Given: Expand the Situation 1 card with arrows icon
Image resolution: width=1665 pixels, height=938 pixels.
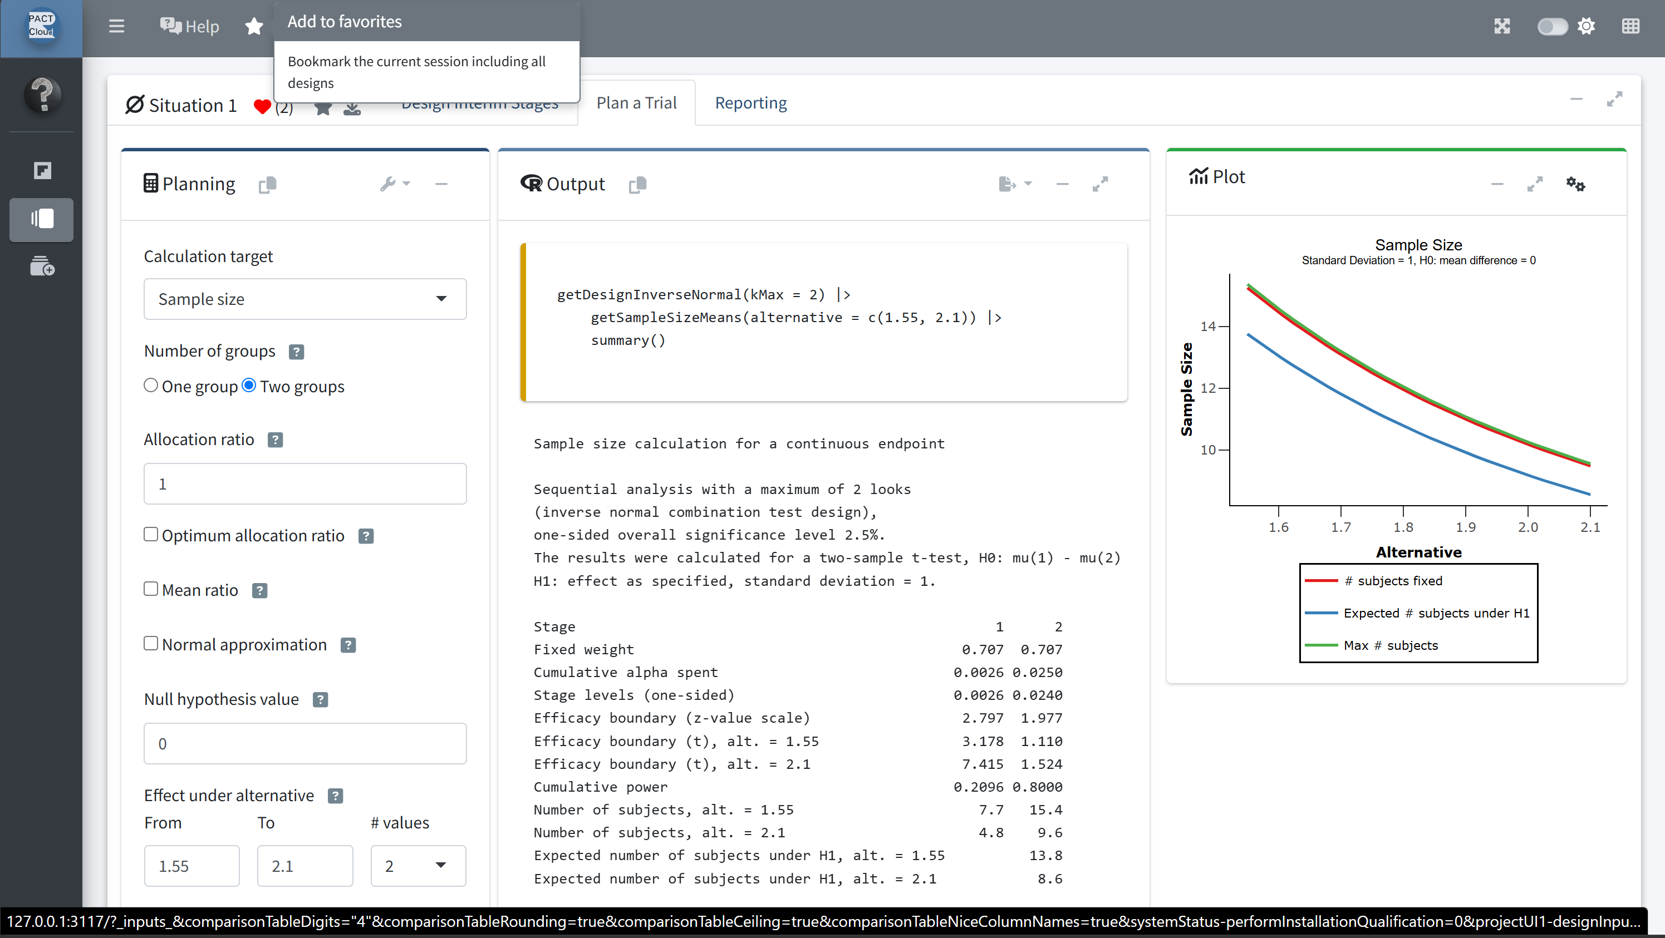Looking at the screenshot, I should [x=1614, y=99].
